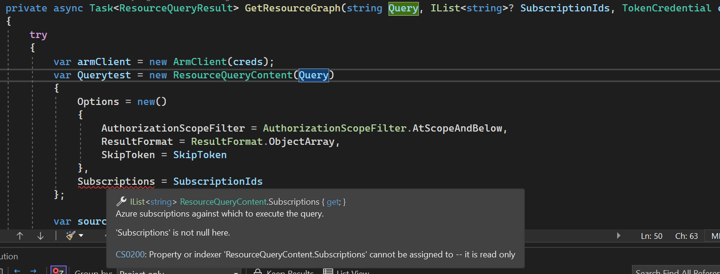Viewport: 720px width, 274px height.
Task: Click the down arrow to find next result
Action: pos(40,236)
